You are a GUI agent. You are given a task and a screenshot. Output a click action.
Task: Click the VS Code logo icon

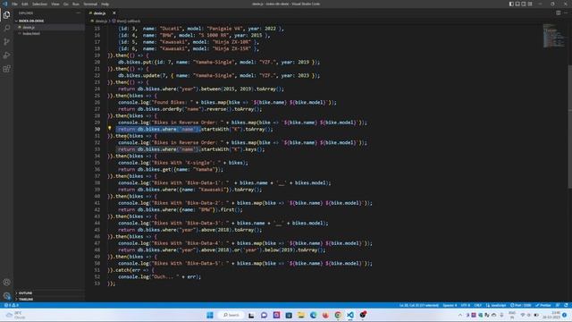[4, 4]
